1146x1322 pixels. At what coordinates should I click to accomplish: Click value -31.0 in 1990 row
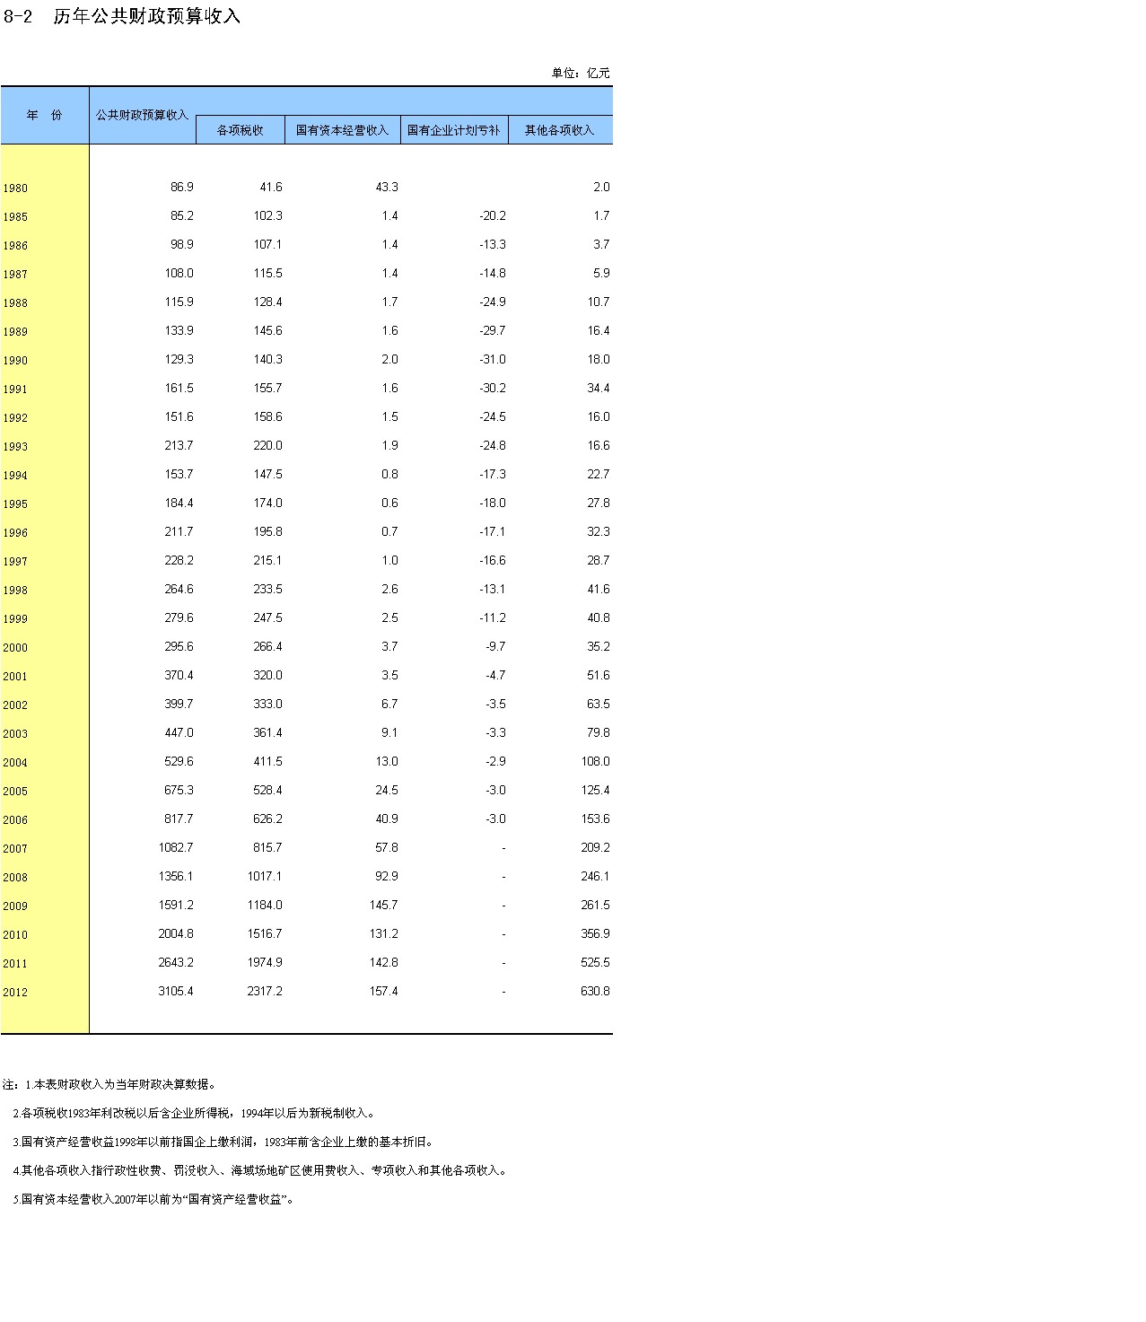point(493,360)
